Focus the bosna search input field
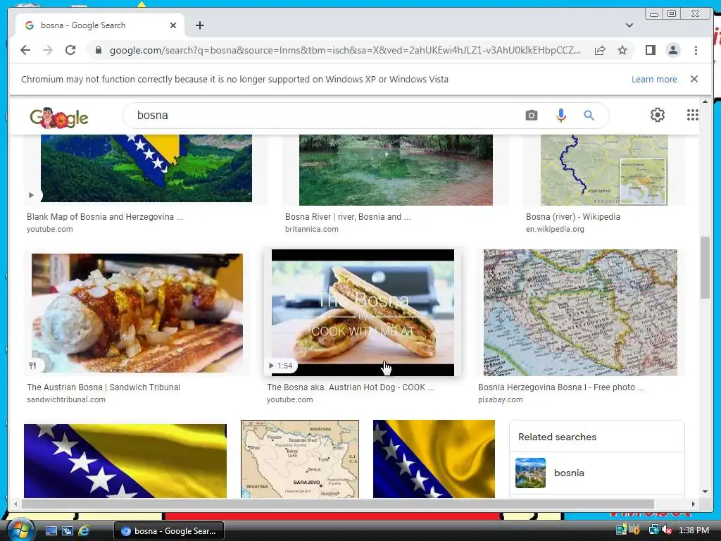721x541 pixels. point(322,115)
